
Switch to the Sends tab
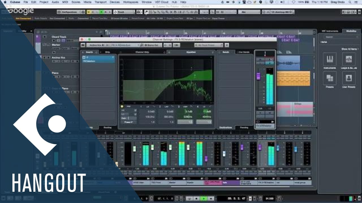tap(226, 52)
